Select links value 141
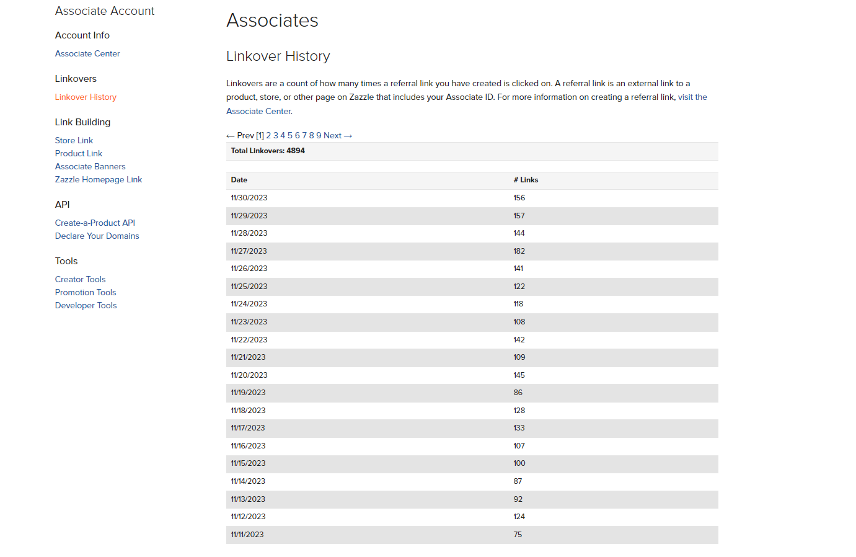The height and width of the screenshot is (557, 856). (x=518, y=269)
